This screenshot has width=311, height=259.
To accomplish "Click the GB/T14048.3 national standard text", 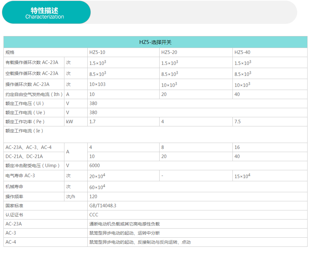I will pos(103,206).
